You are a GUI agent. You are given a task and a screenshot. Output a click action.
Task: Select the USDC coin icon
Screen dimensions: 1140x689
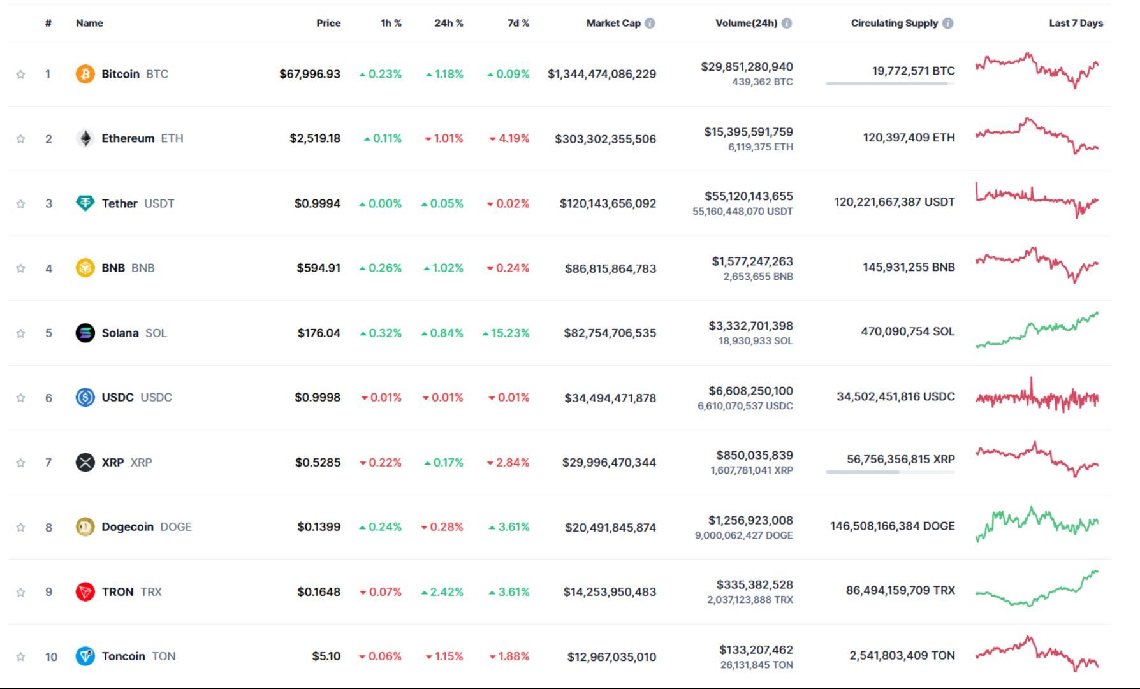pyautogui.click(x=85, y=396)
